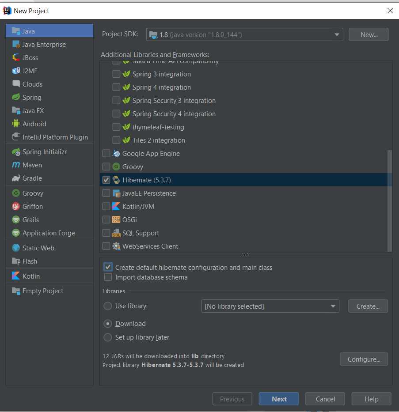Click the Android robot icon
The width and height of the screenshot is (399, 412).
[16, 124]
